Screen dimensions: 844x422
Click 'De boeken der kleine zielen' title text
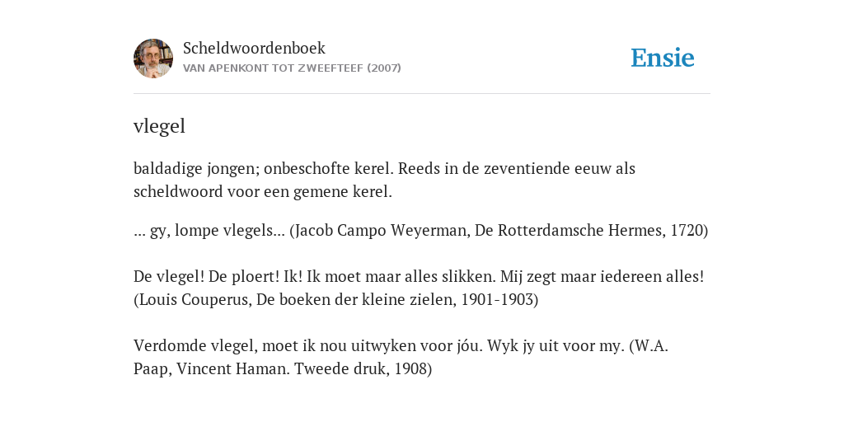(x=354, y=299)
